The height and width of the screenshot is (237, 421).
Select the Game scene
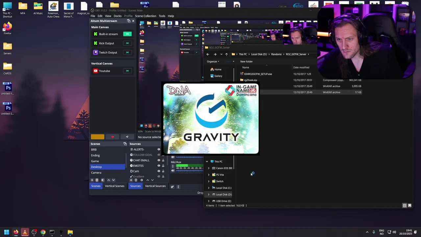pos(108,161)
